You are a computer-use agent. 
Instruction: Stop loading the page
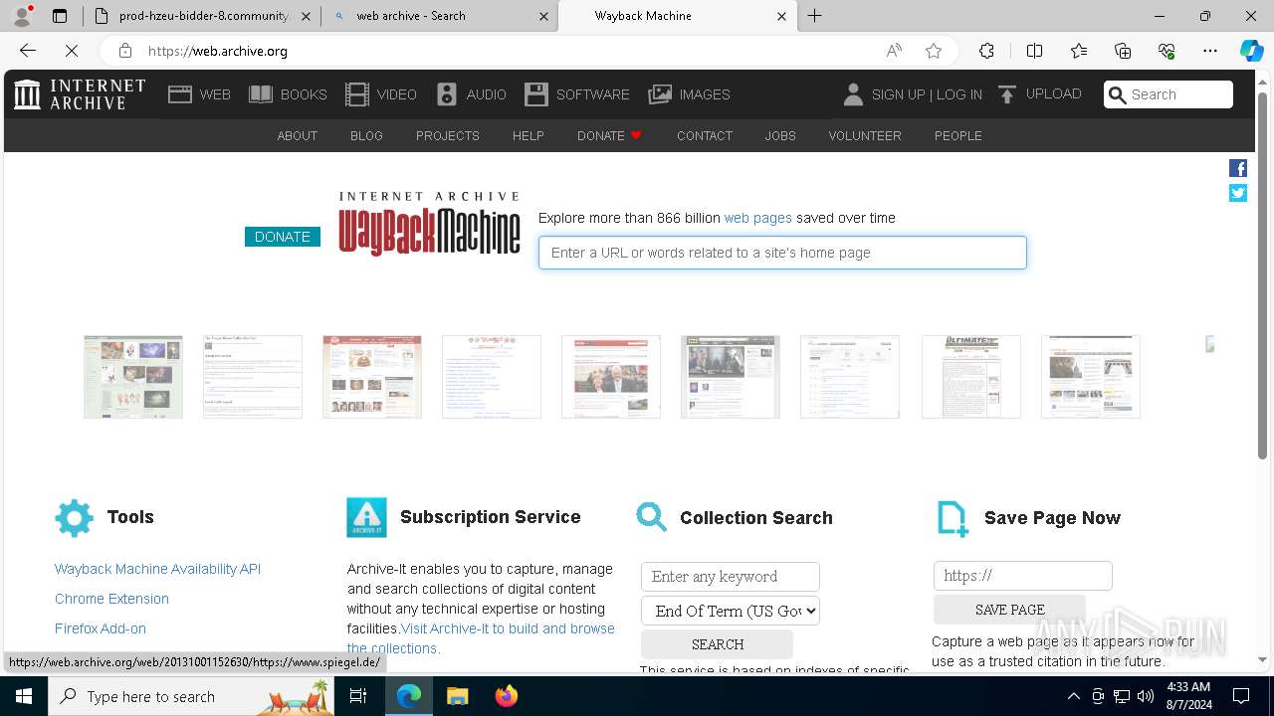72,51
